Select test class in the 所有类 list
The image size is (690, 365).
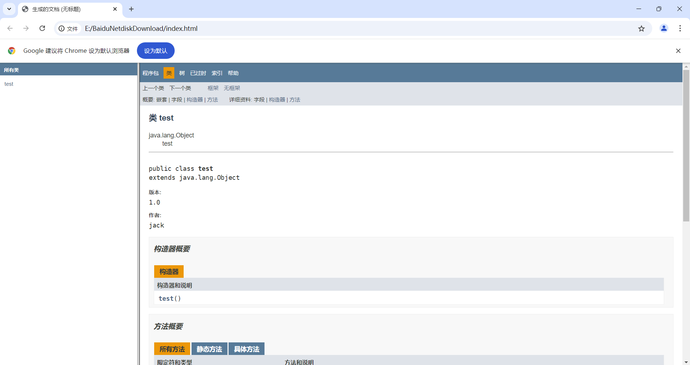tap(9, 84)
